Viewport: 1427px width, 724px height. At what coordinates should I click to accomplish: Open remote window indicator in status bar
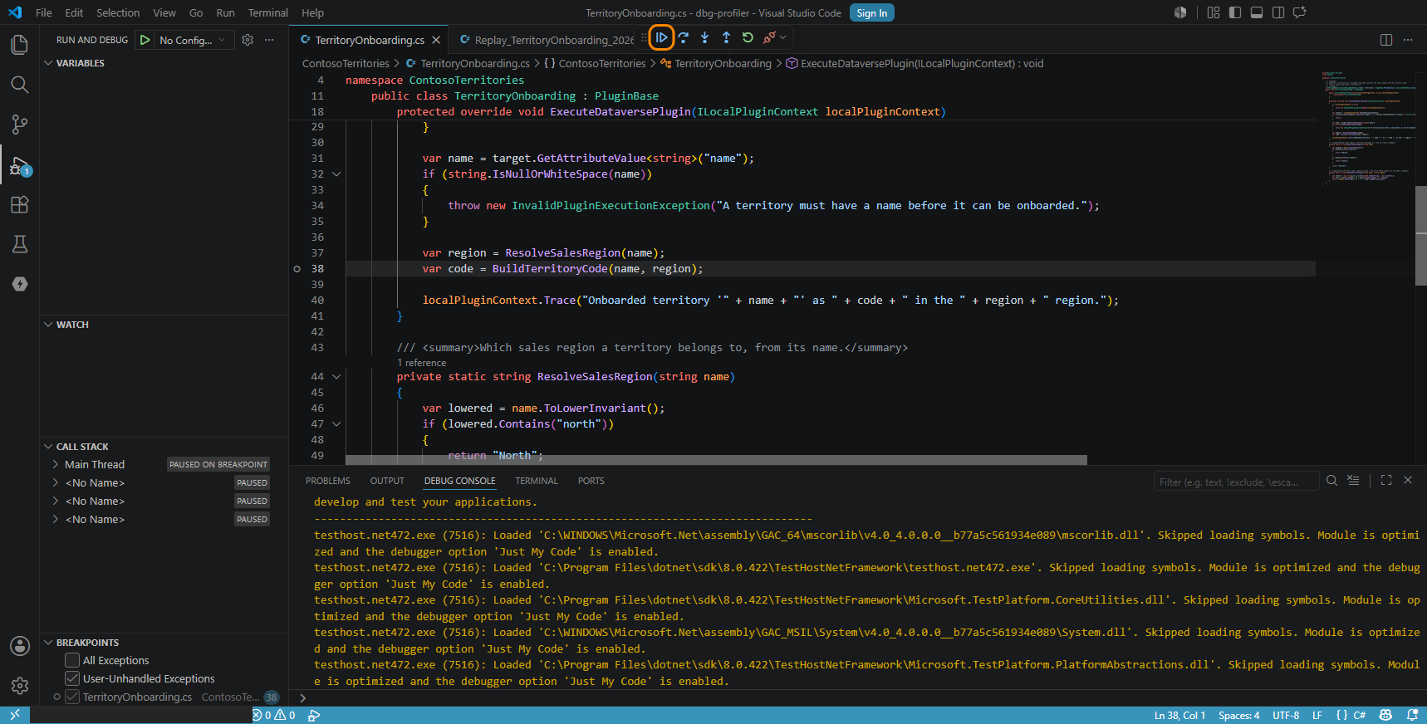pos(15,715)
